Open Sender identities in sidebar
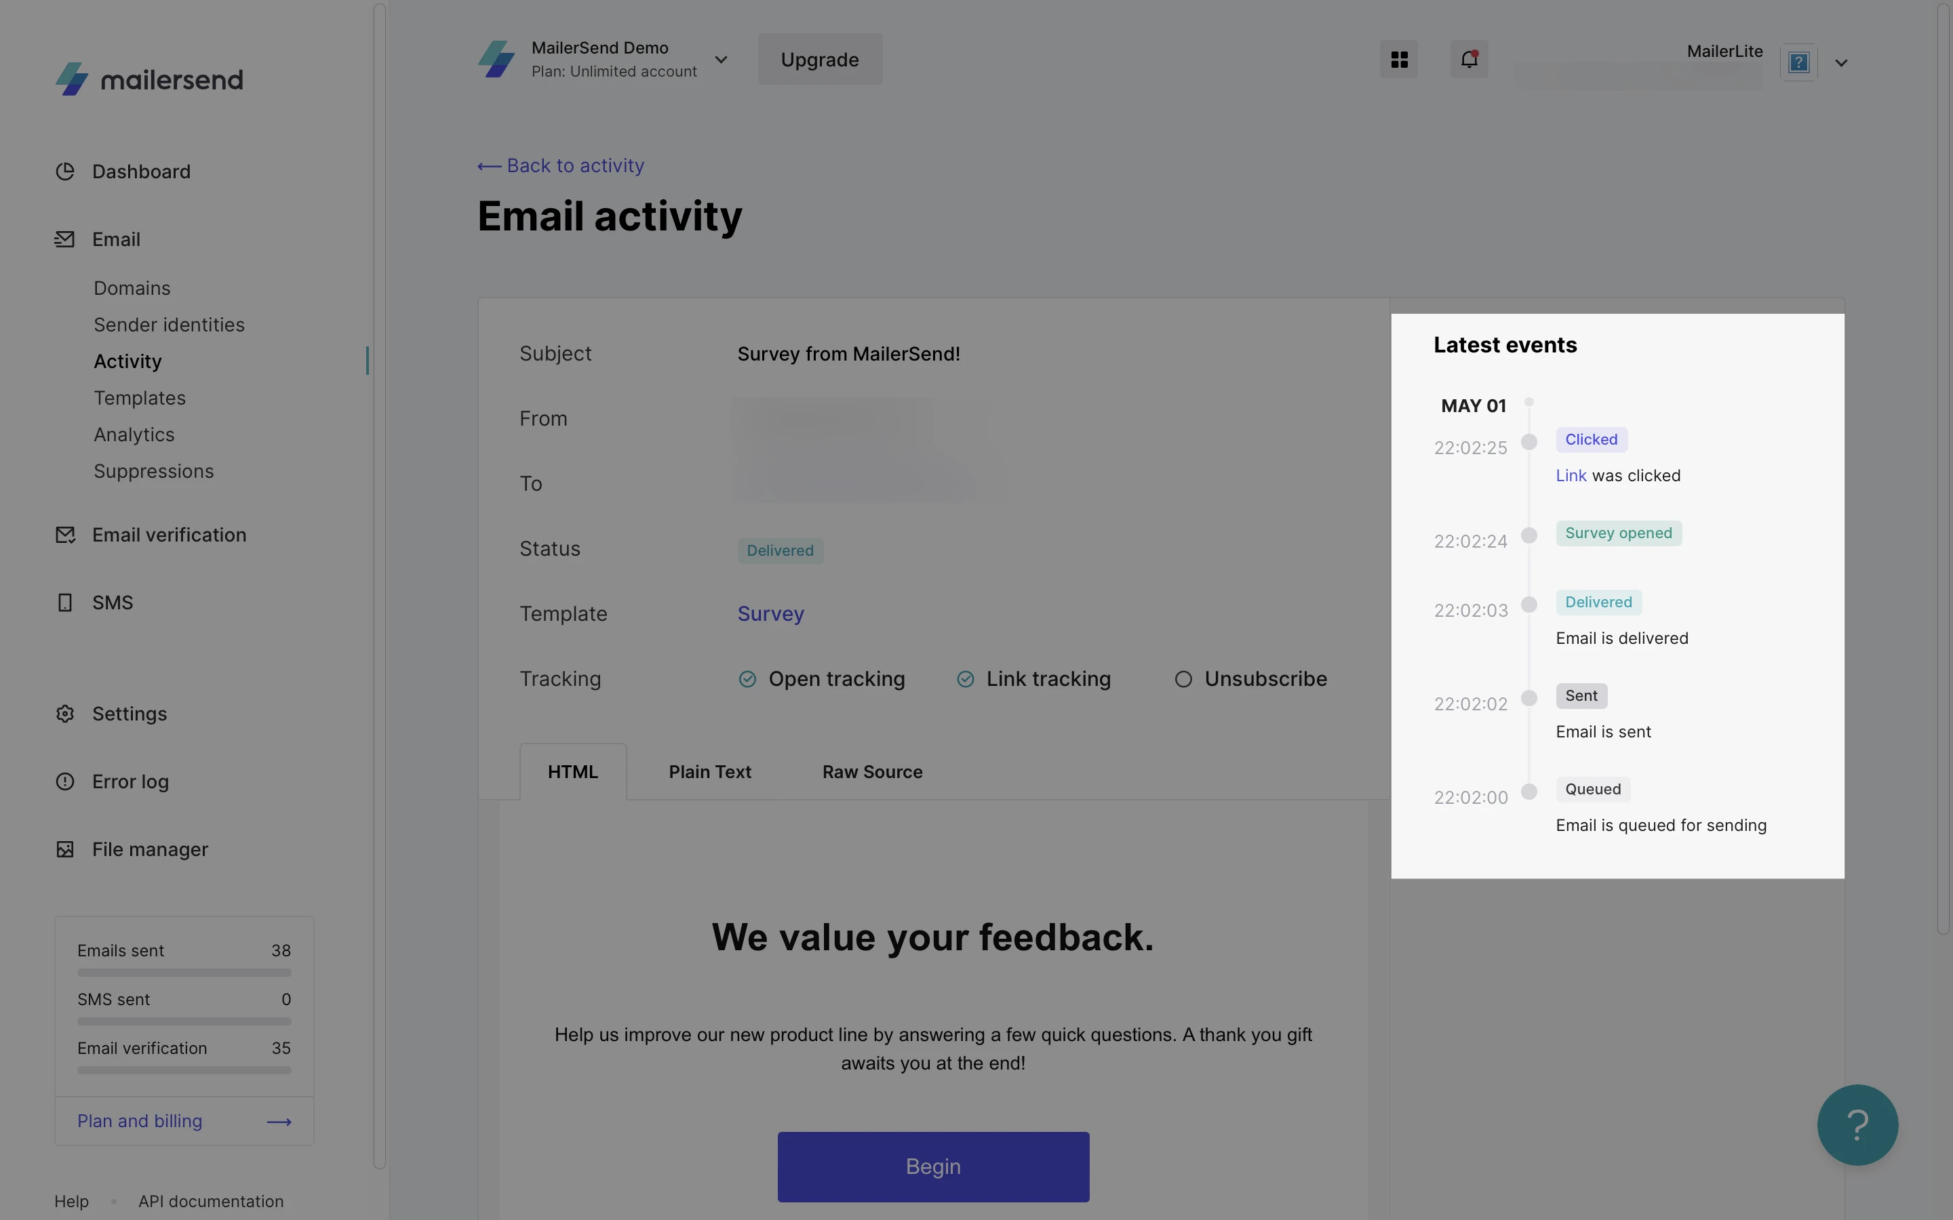 tap(169, 325)
